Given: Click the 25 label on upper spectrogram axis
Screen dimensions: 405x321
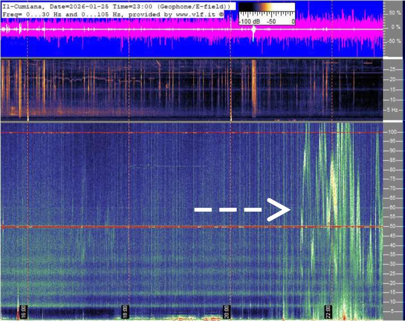Looking at the screenshot, I should coord(393,70).
